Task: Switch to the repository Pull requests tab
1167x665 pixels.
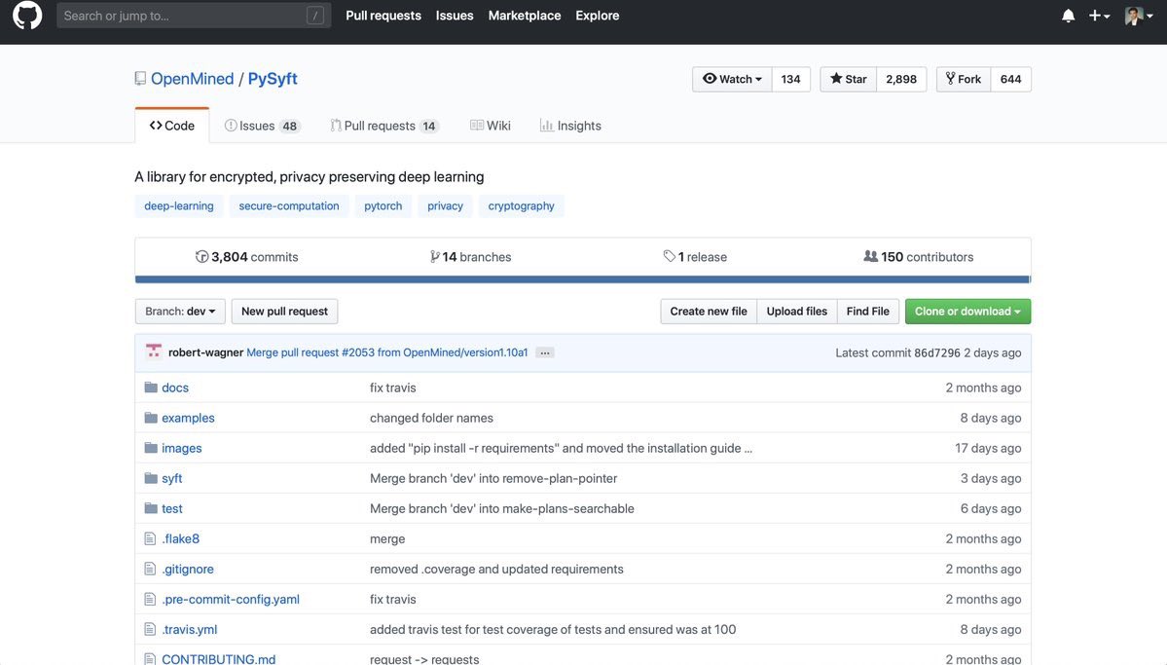Action: (x=384, y=126)
